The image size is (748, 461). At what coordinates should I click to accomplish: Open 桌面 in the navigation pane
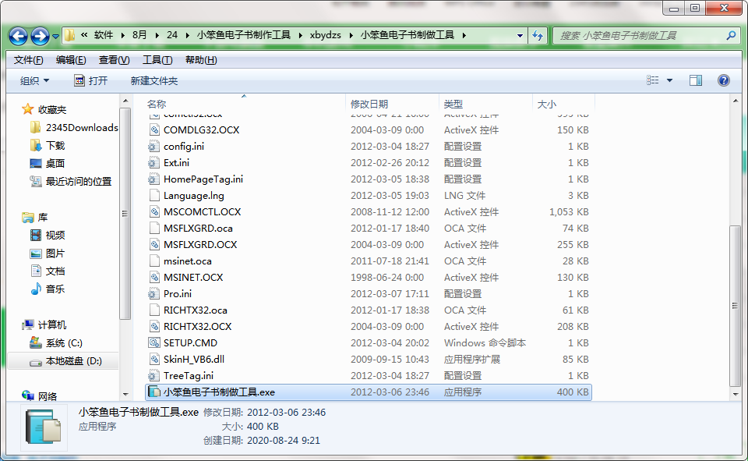click(48, 163)
